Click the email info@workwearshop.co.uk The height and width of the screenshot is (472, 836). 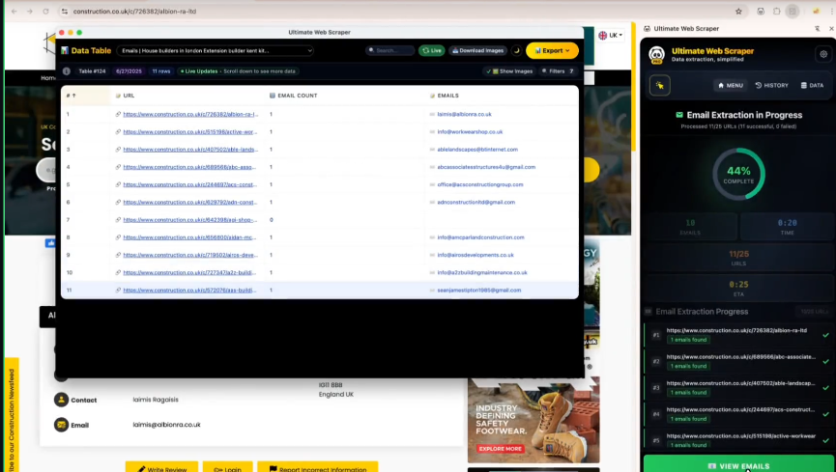[x=470, y=131]
